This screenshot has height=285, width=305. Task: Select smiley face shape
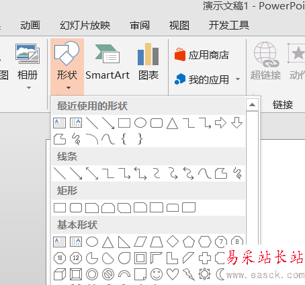point(157,274)
